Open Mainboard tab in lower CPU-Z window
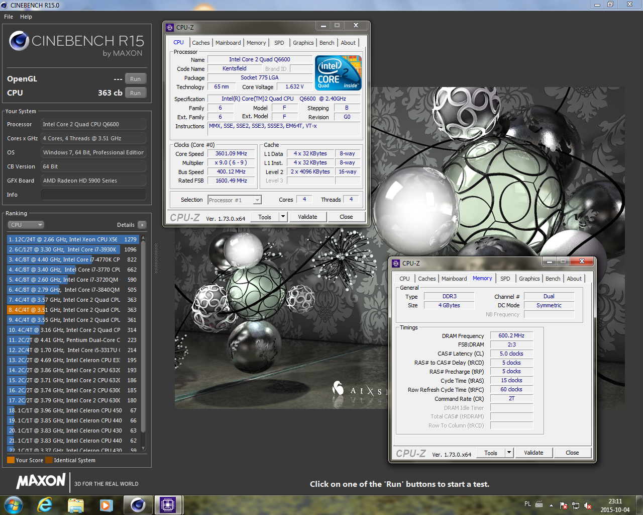 pyautogui.click(x=454, y=279)
